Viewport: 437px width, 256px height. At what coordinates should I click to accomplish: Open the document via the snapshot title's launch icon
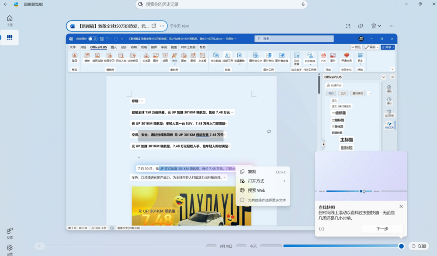pos(154,26)
